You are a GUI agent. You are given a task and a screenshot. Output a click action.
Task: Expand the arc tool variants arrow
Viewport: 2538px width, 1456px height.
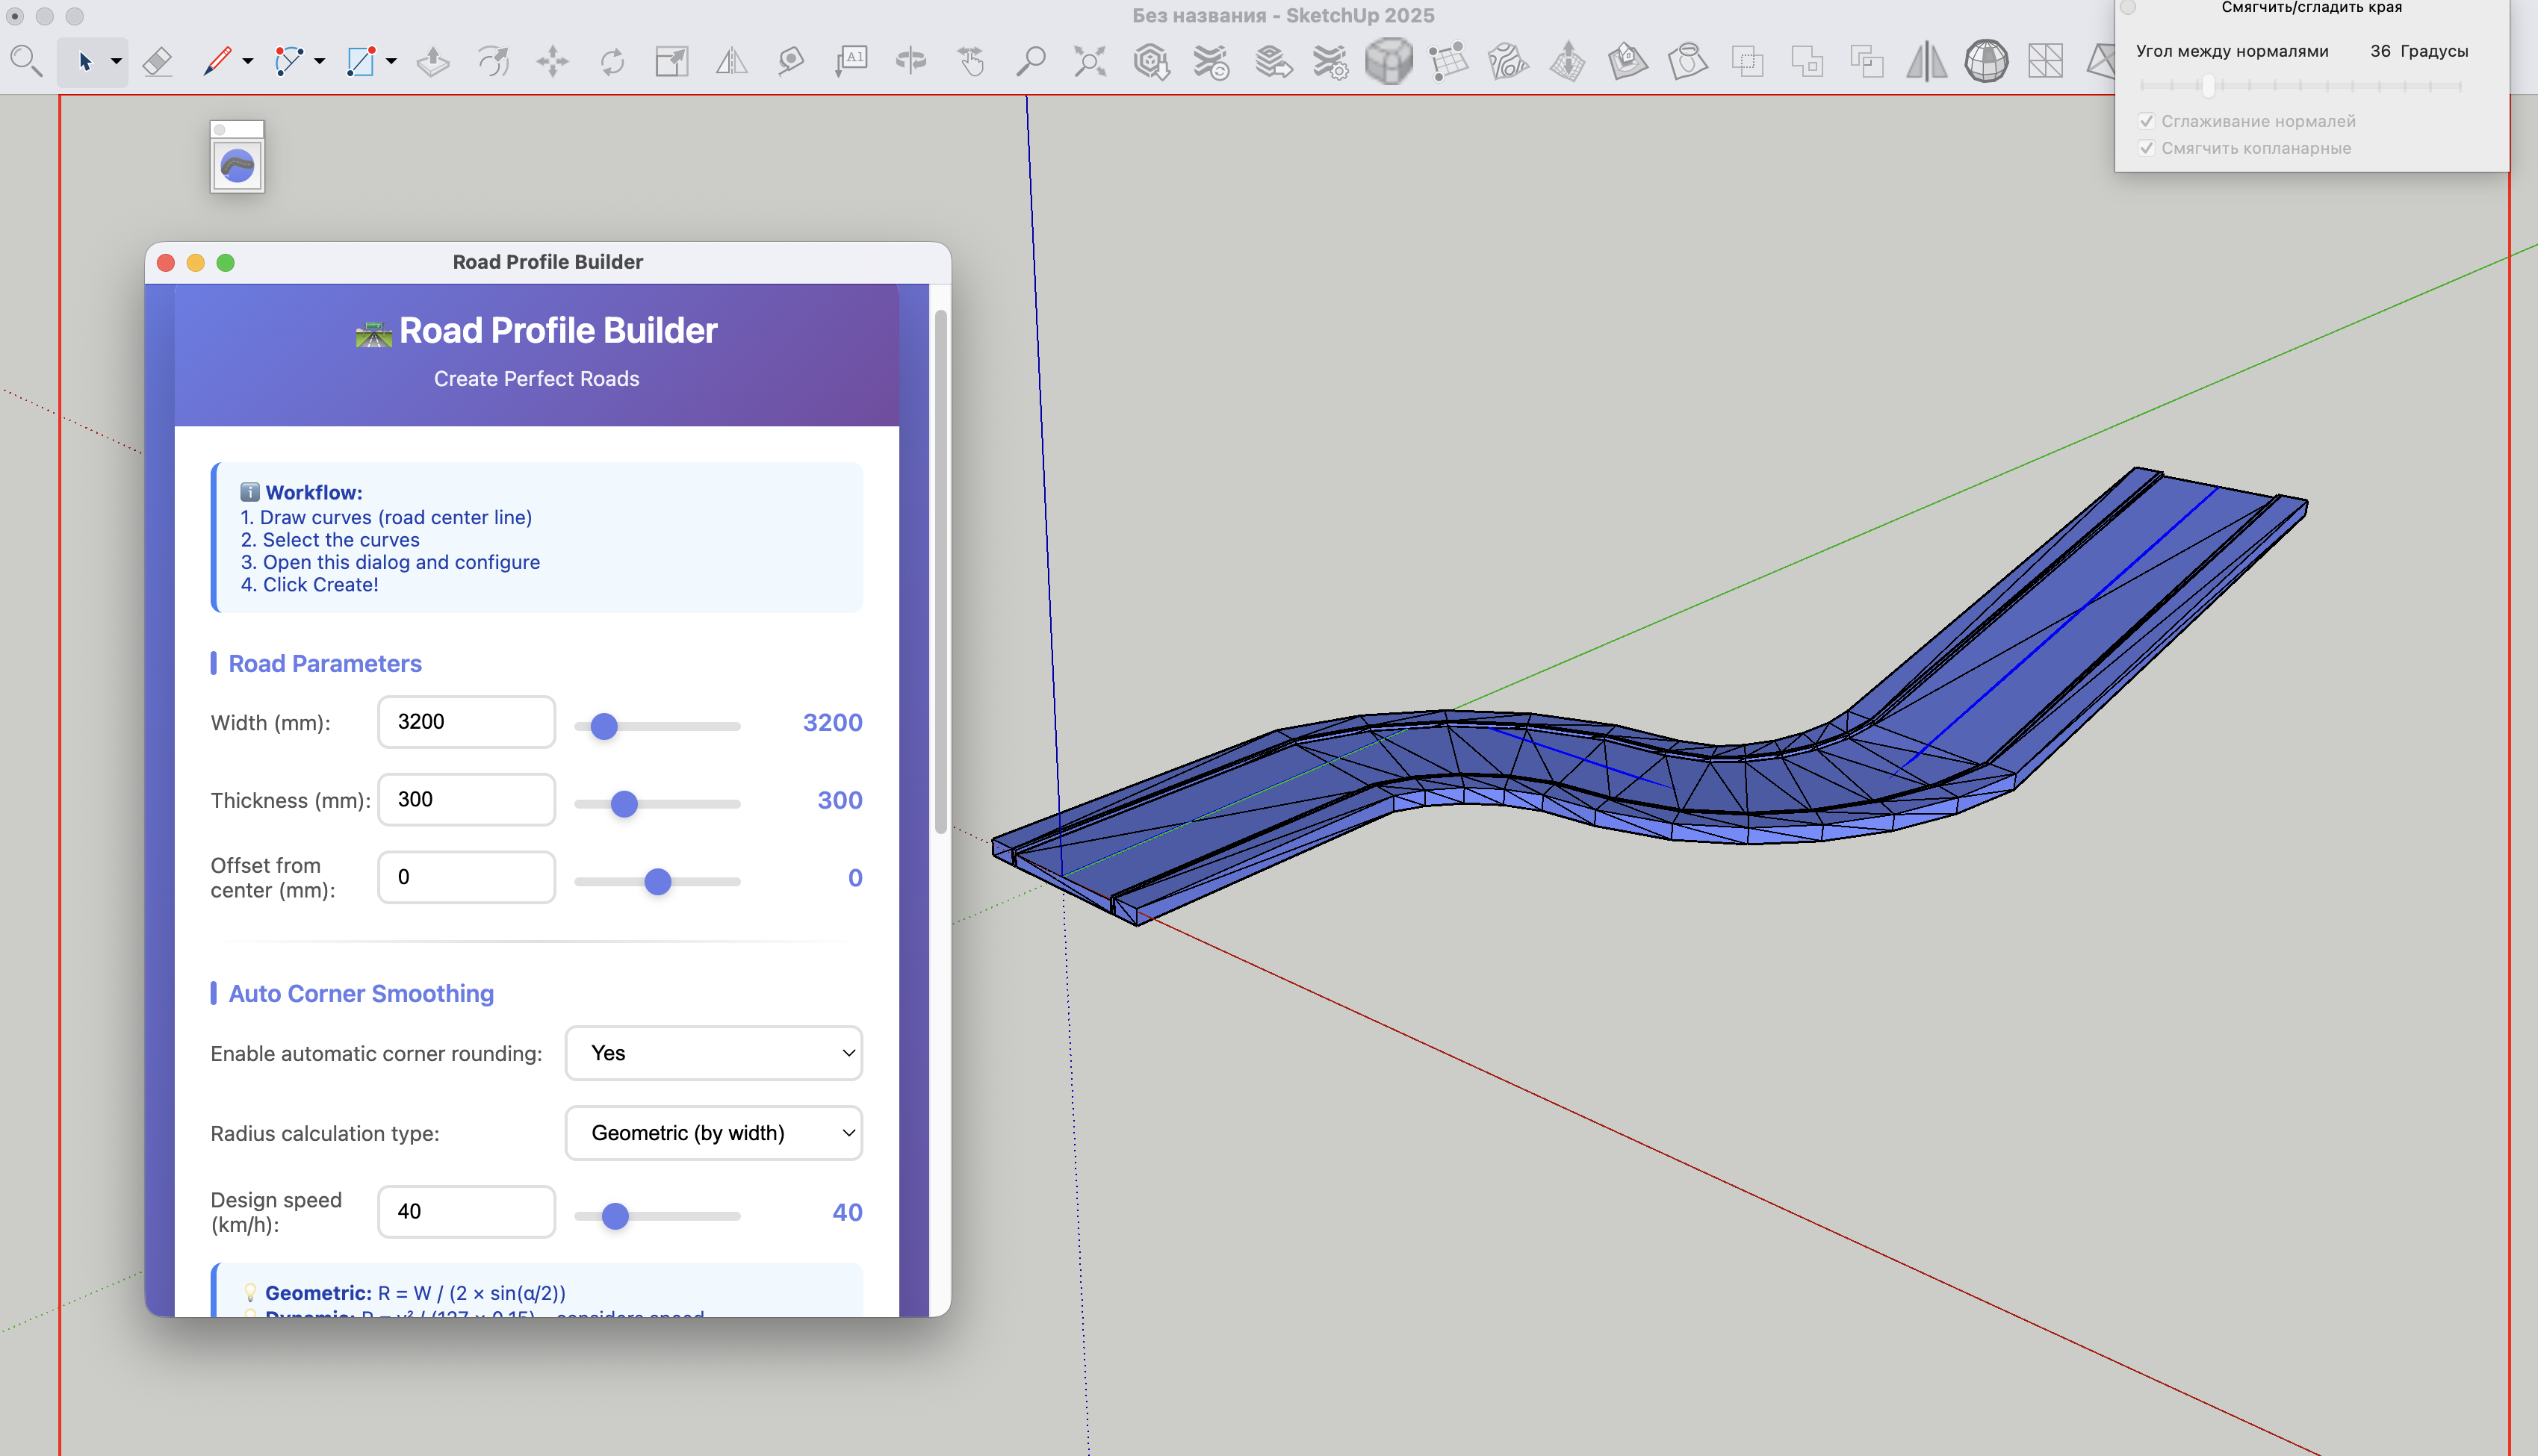click(320, 62)
